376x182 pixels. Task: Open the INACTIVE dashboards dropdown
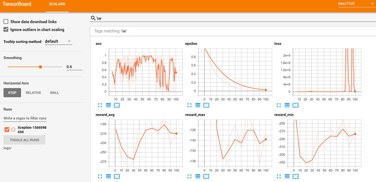(354, 4)
